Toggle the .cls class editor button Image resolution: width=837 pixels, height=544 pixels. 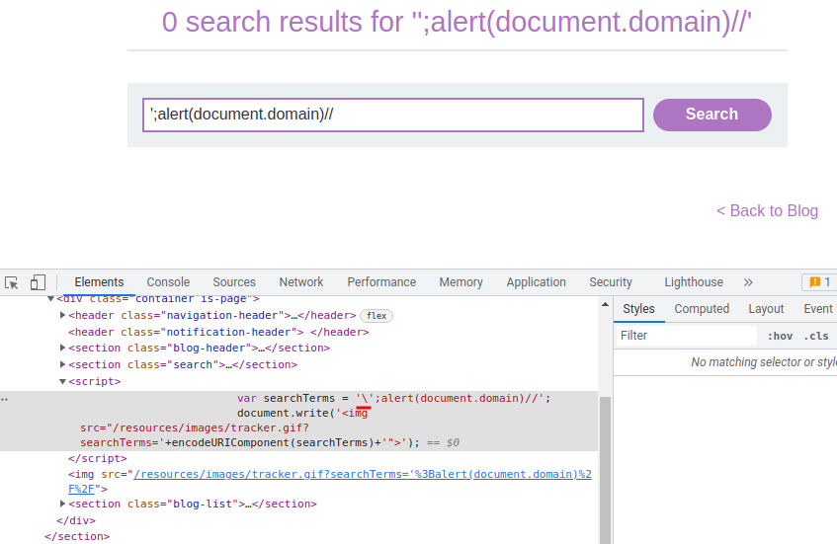(x=816, y=336)
